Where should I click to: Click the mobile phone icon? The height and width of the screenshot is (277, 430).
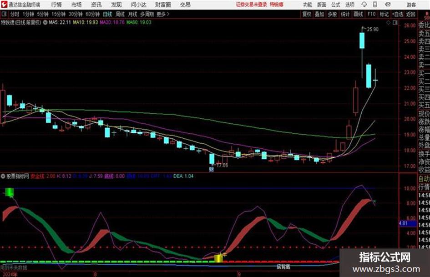pyautogui.click(x=375, y=5)
